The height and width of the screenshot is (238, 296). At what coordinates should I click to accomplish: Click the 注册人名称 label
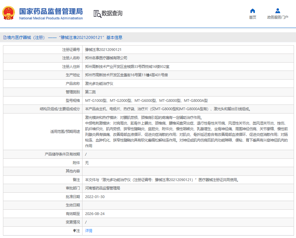point(71,58)
